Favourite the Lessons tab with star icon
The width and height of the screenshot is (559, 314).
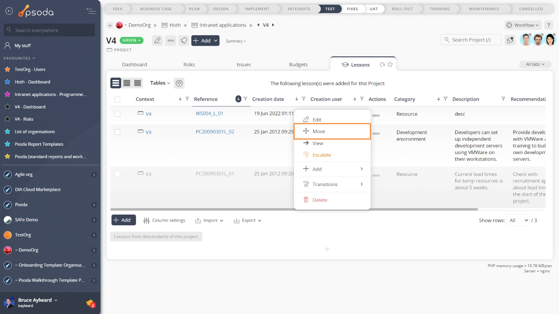pyautogui.click(x=390, y=65)
